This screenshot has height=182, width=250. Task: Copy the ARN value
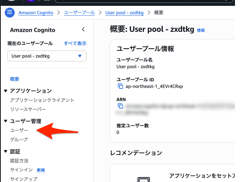120,106
